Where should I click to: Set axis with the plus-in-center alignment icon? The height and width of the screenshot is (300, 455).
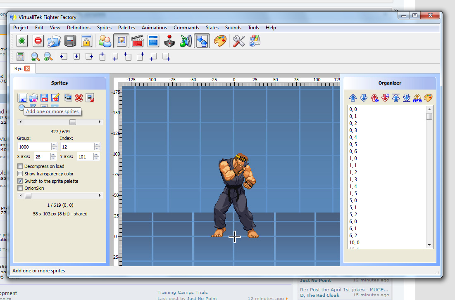76,57
